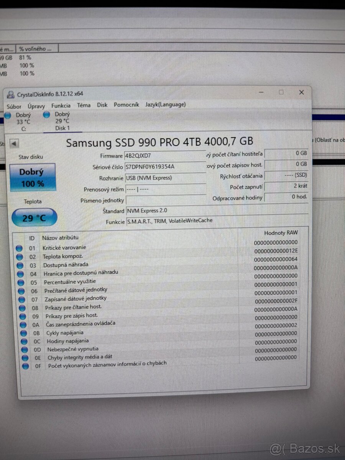Viewport: 345px width, 460px height.
Task: Click the Odpracované hodiny value 0 hod.
Action: coord(286,197)
